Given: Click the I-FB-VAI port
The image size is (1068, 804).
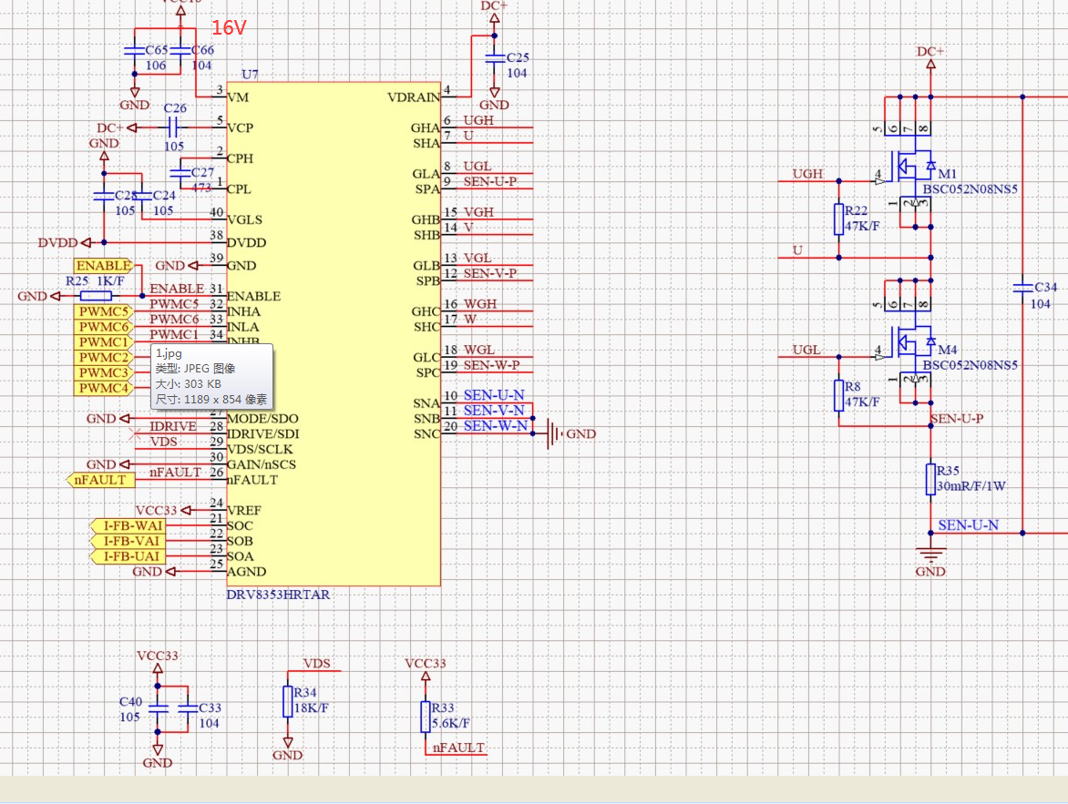Looking at the screenshot, I should coord(128,541).
